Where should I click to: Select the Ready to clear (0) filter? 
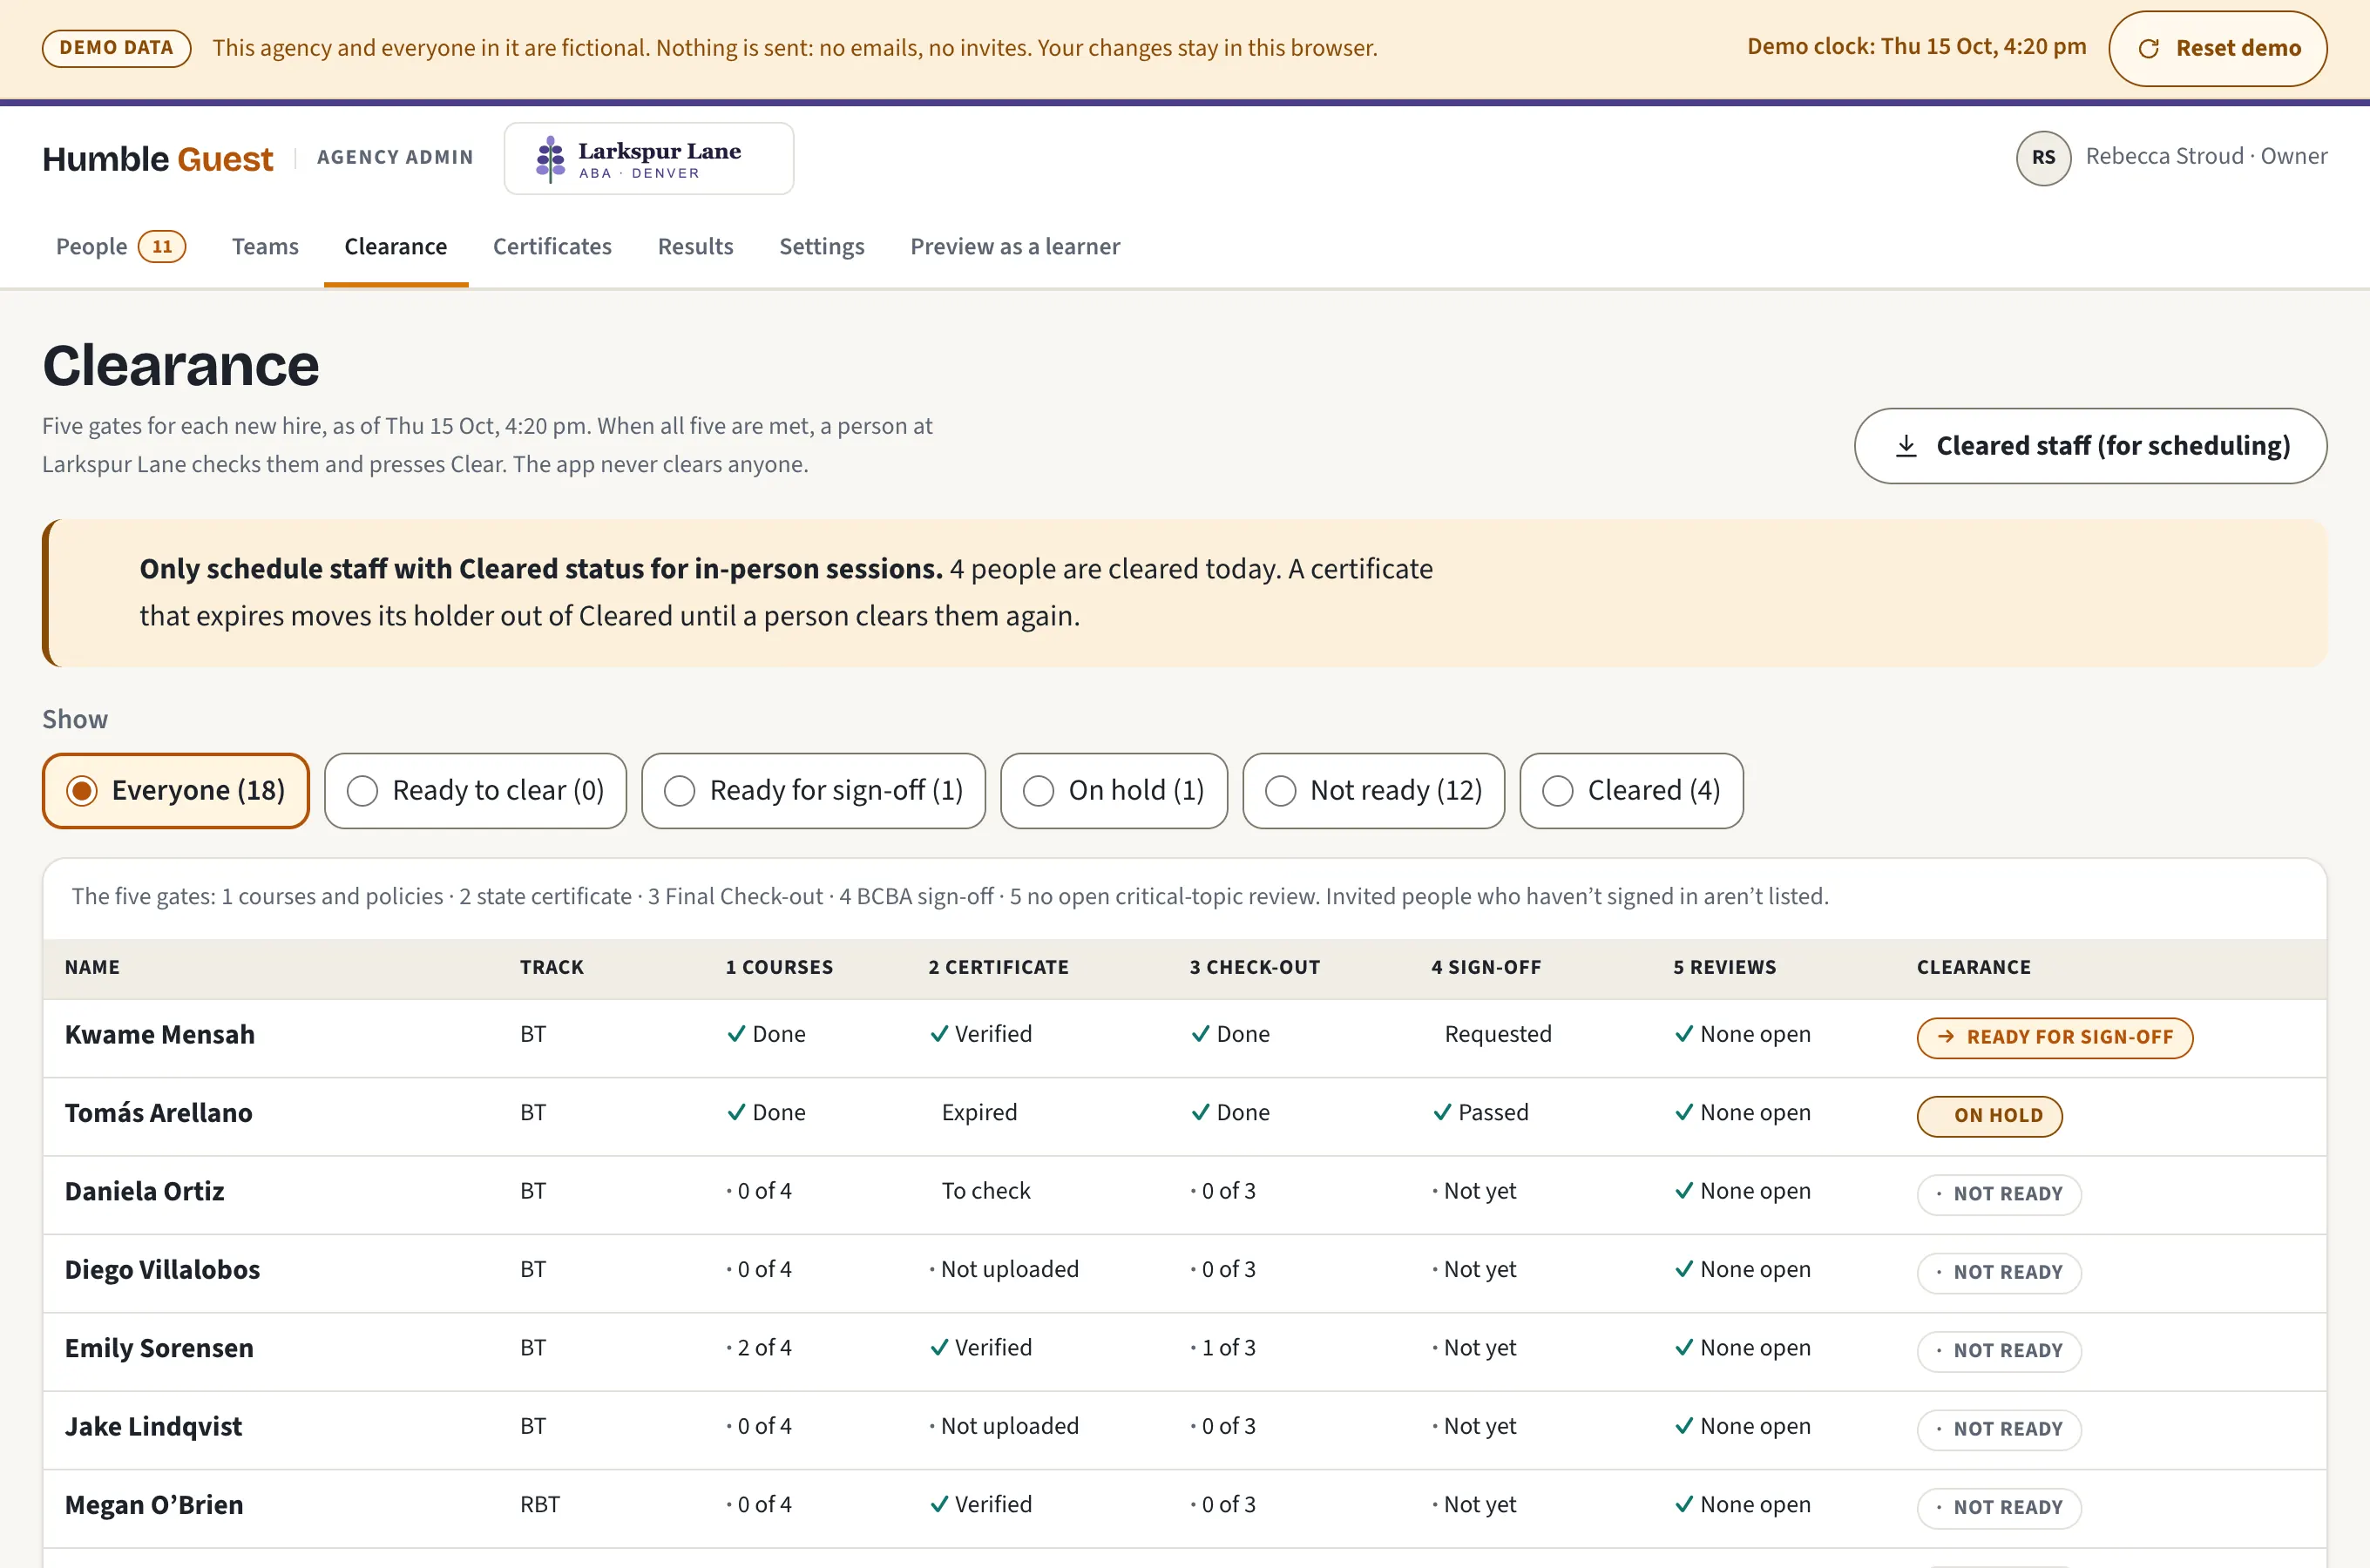475,791
